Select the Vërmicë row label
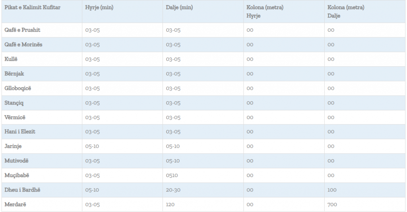This screenshot has width=407, height=212. point(15,118)
